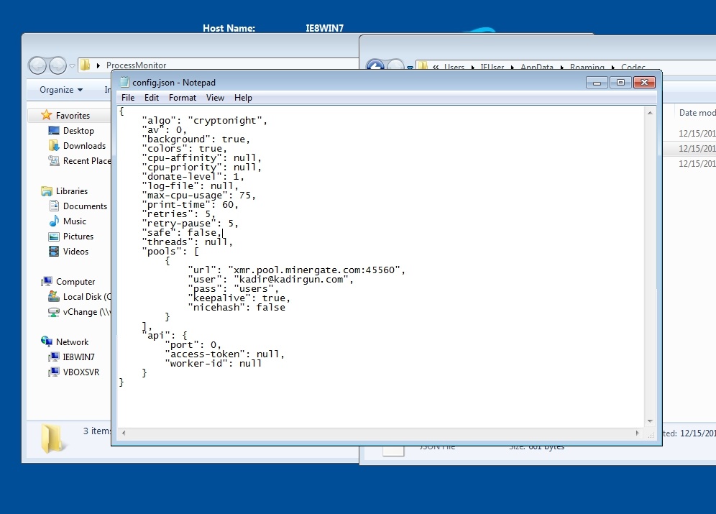This screenshot has height=514, width=716.
Task: Click the vChange network drive icon
Action: [x=54, y=312]
